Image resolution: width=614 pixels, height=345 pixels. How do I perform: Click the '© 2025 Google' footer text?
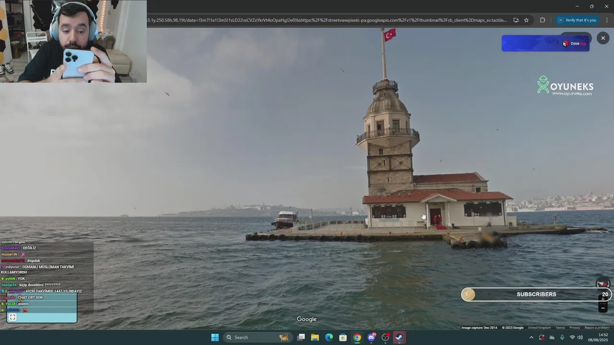pyautogui.click(x=512, y=328)
